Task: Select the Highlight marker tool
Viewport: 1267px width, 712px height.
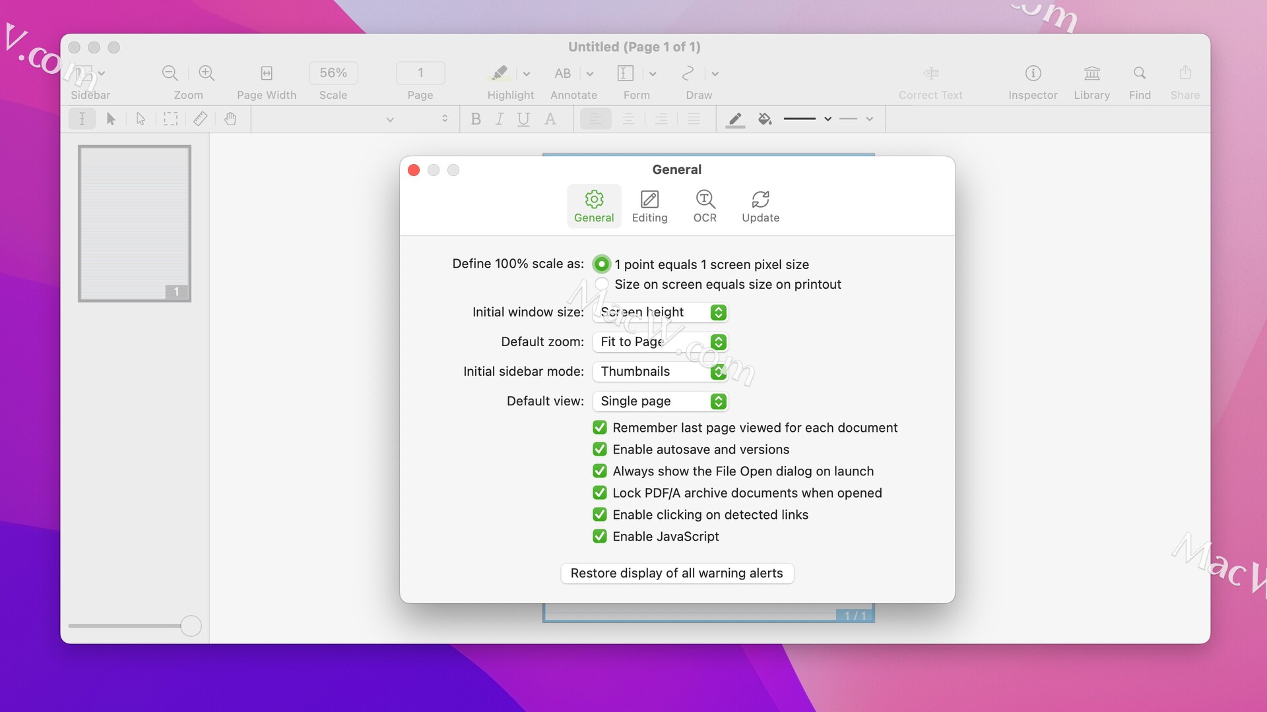Action: tap(500, 73)
